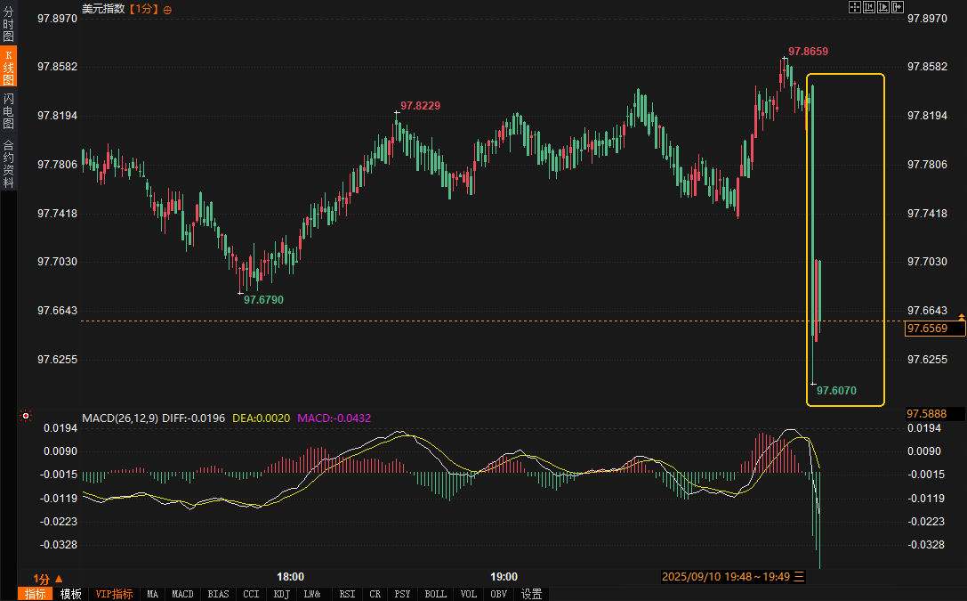Click the 【1分】 period label in title

coord(144,9)
